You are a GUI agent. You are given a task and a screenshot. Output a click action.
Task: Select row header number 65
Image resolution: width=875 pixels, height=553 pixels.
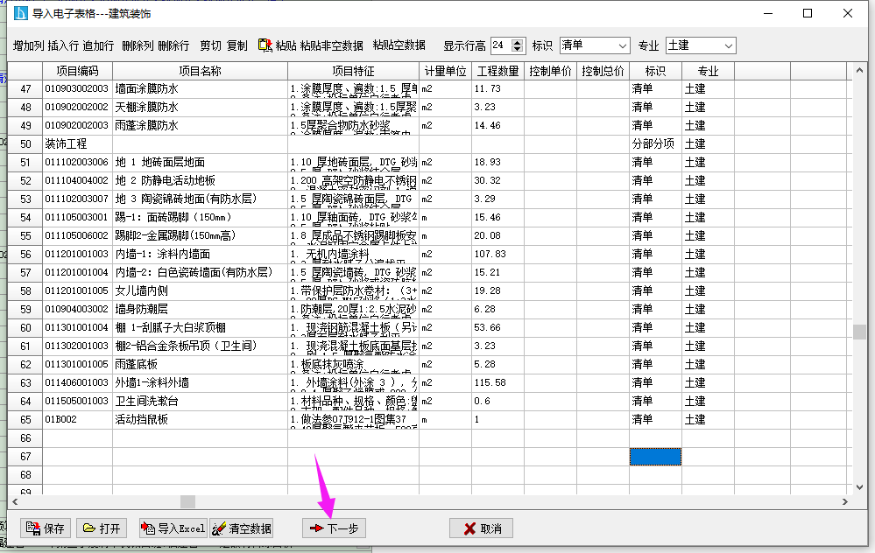[25, 420]
